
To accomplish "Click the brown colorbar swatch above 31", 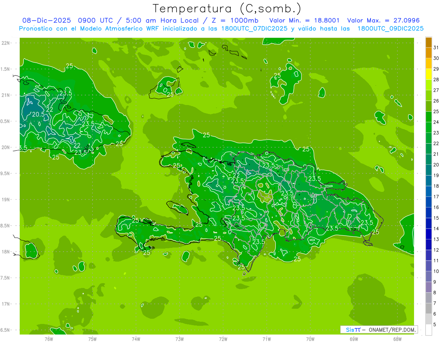I will (429, 42).
